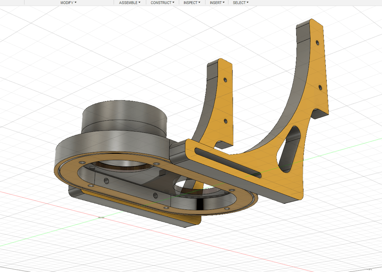Image resolution: width=382 pixels, height=272 pixels.
Task: Open the ASSEMBLE dropdown menu
Action: coord(129,3)
